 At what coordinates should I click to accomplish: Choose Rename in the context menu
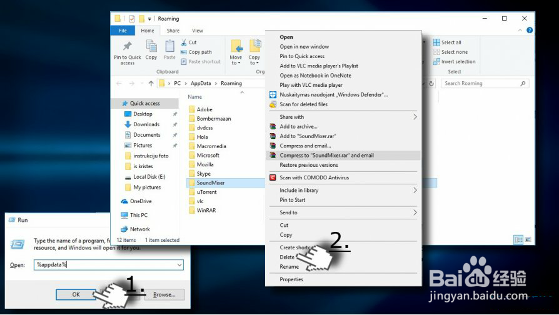[x=289, y=267]
